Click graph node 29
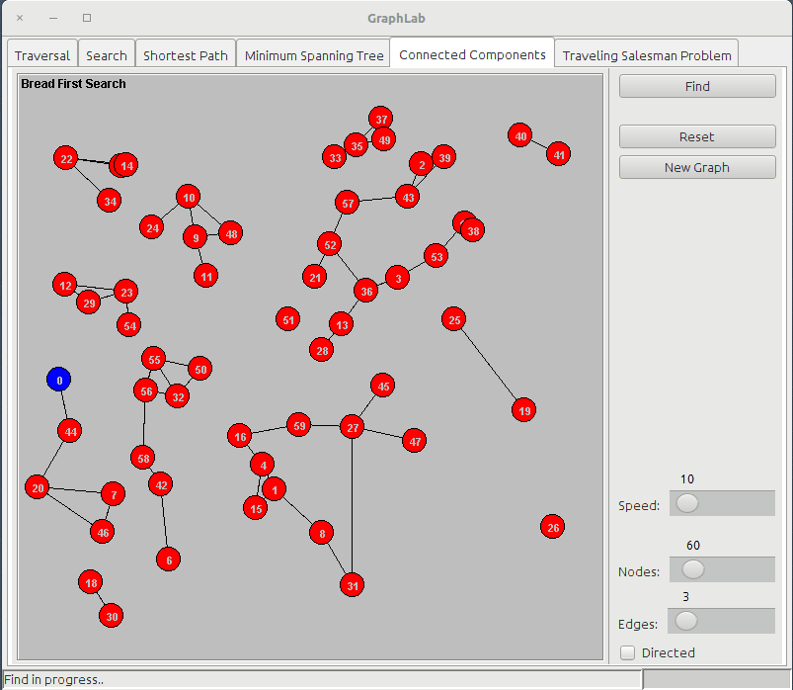Viewport: 793px width, 690px height. [x=89, y=302]
